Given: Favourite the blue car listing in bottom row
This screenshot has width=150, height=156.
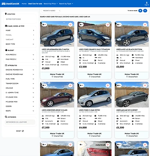Looking at the screenshot, I should click(x=70, y=144).
